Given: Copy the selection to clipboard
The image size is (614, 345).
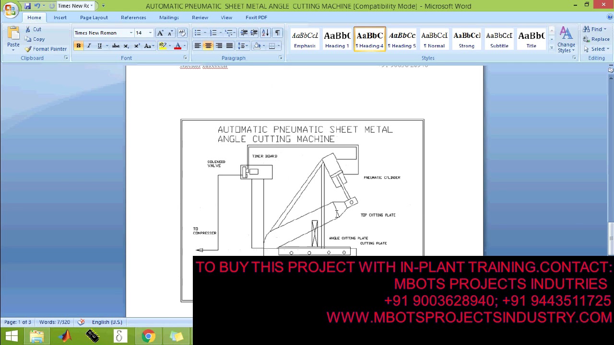Looking at the screenshot, I should pos(35,39).
